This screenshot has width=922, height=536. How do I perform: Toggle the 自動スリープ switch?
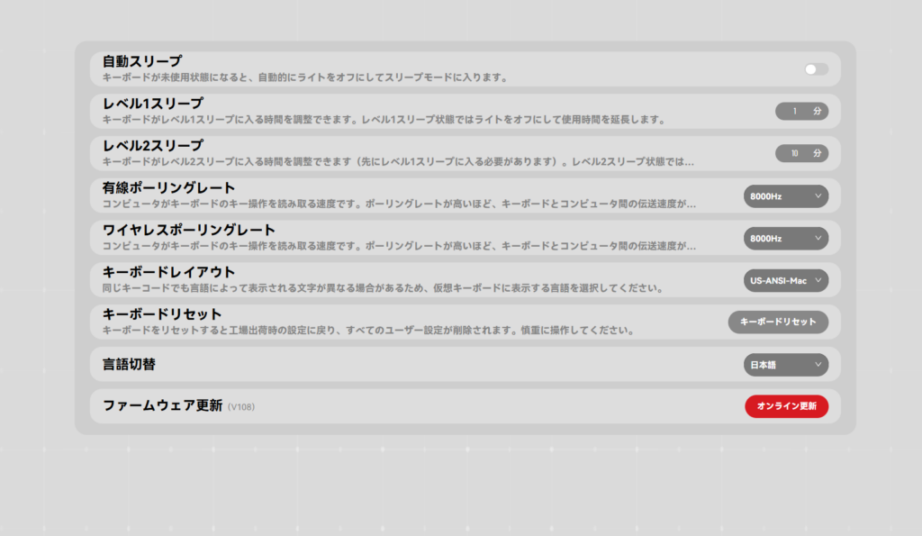pos(816,69)
